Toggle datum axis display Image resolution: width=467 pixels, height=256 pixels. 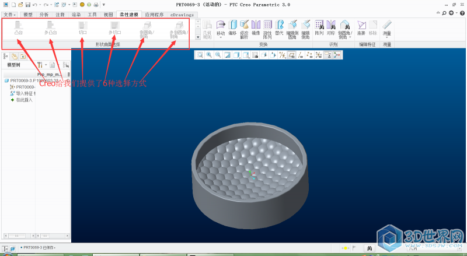pos(301,55)
